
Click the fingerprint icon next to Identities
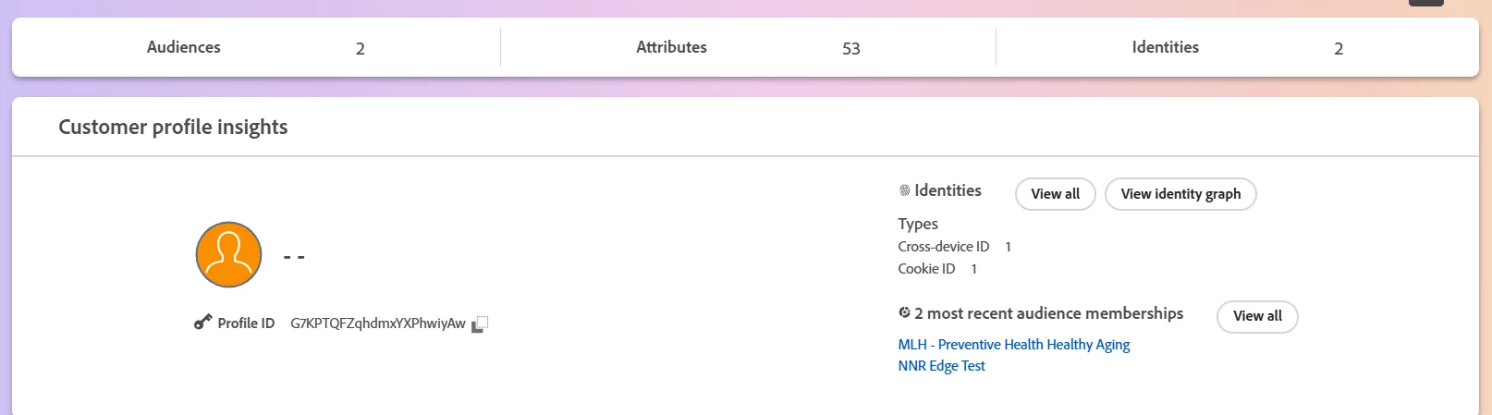[904, 190]
